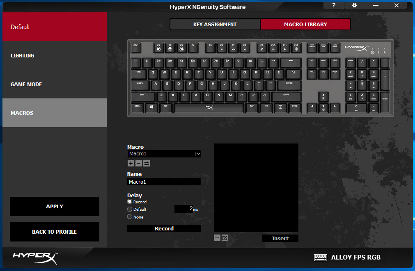Screen dimensions: 415x271
Task: Expand the Macro1 dropdown arrow
Action: pos(198,154)
